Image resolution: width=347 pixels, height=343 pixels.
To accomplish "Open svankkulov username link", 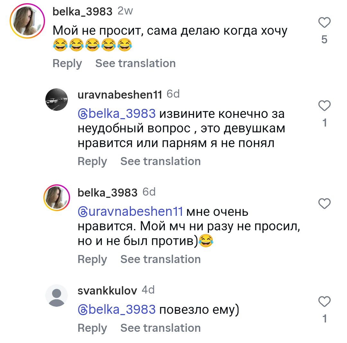I will [107, 291].
